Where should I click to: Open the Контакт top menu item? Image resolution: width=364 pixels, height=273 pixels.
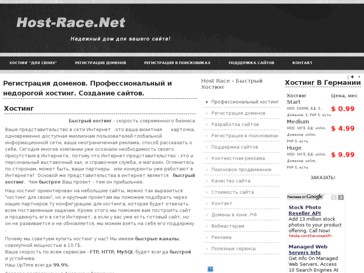[302, 63]
